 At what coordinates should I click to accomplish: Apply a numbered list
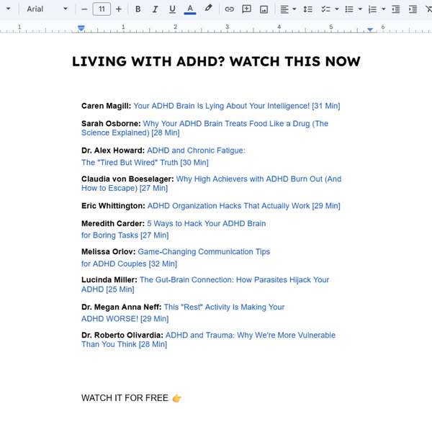point(372,9)
